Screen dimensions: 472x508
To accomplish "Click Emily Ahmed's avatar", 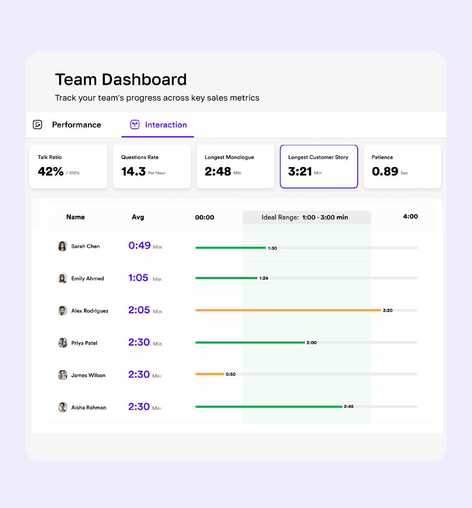I will pyautogui.click(x=63, y=278).
